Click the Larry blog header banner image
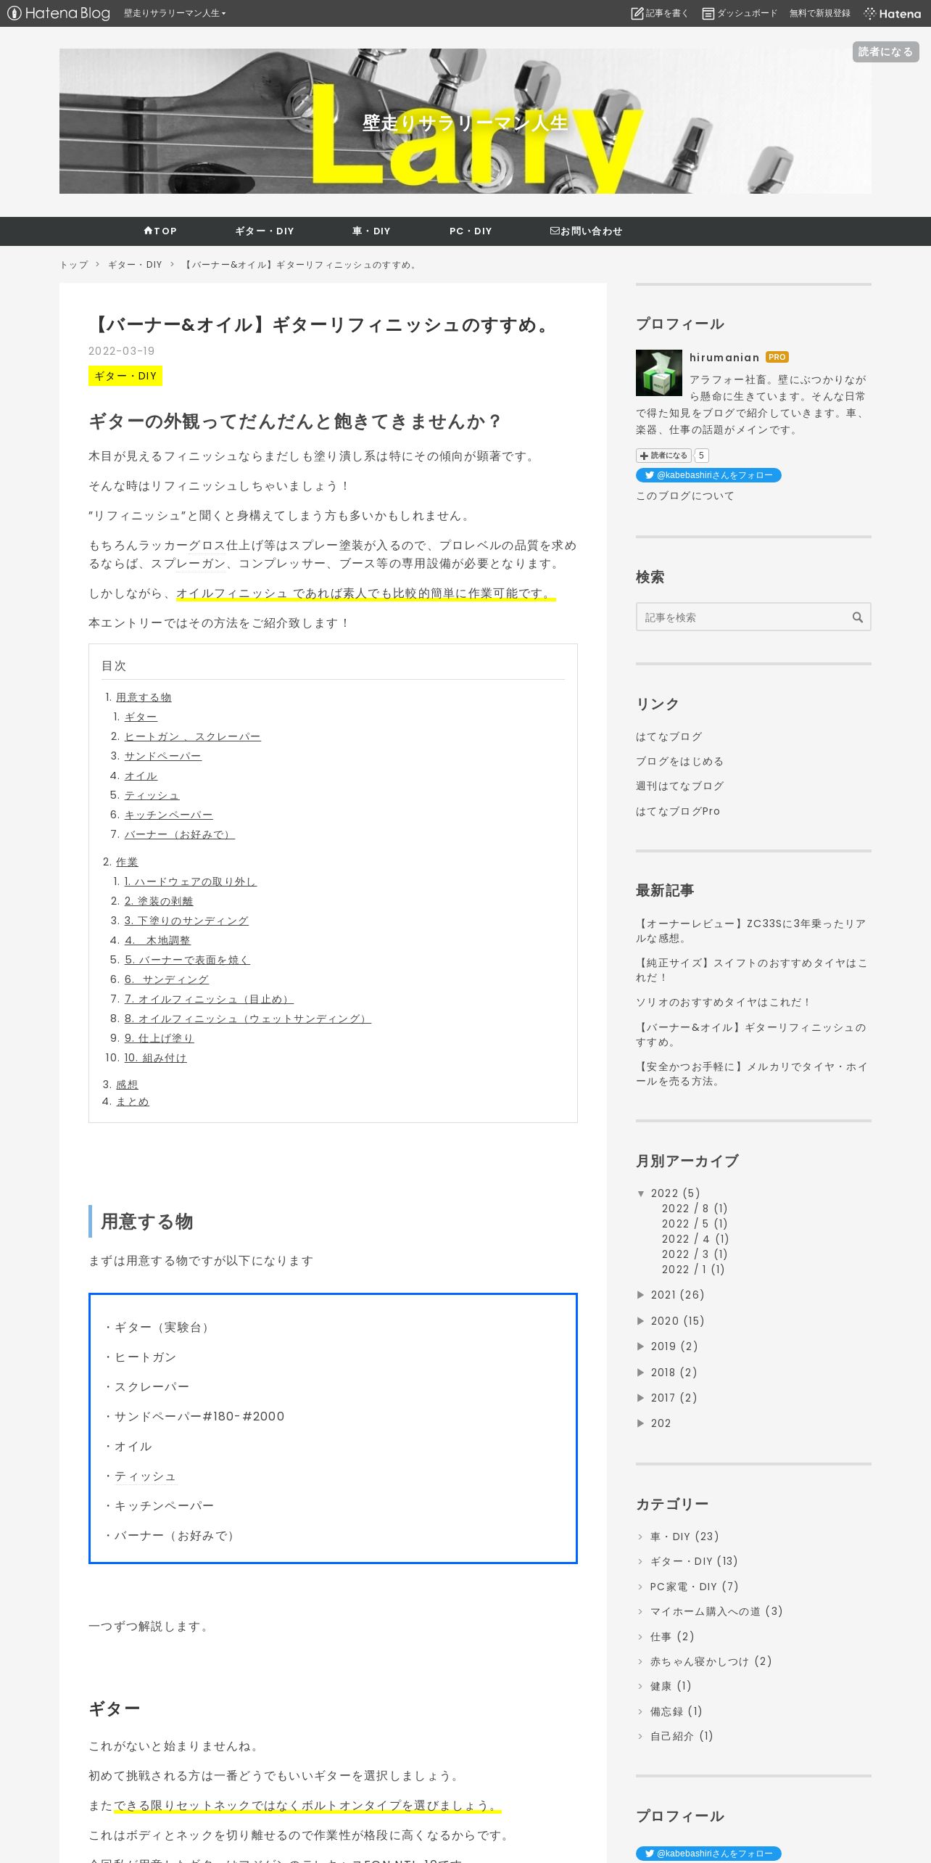This screenshot has width=931, height=1863. click(x=465, y=121)
